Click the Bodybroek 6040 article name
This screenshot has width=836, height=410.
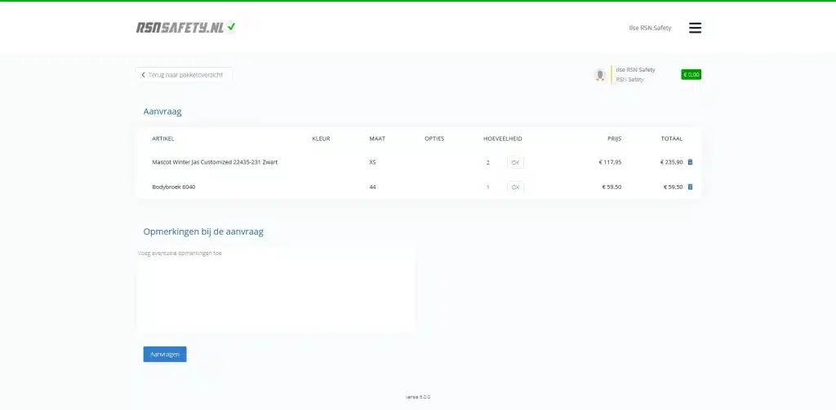coord(174,187)
